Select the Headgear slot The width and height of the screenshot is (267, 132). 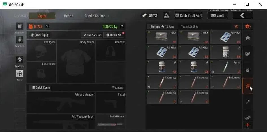pos(41,50)
